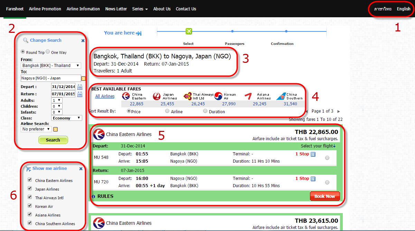
Task: Open the About Us page
Action: pyautogui.click(x=162, y=9)
